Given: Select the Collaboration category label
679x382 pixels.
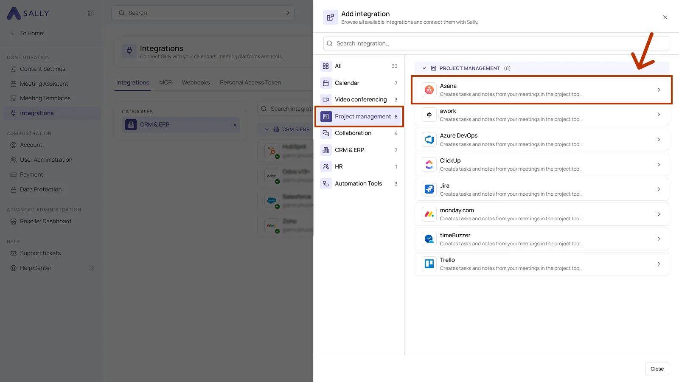Looking at the screenshot, I should point(353,133).
